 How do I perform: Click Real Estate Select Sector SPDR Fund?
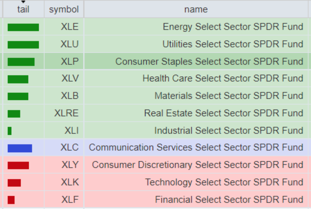click(x=224, y=113)
